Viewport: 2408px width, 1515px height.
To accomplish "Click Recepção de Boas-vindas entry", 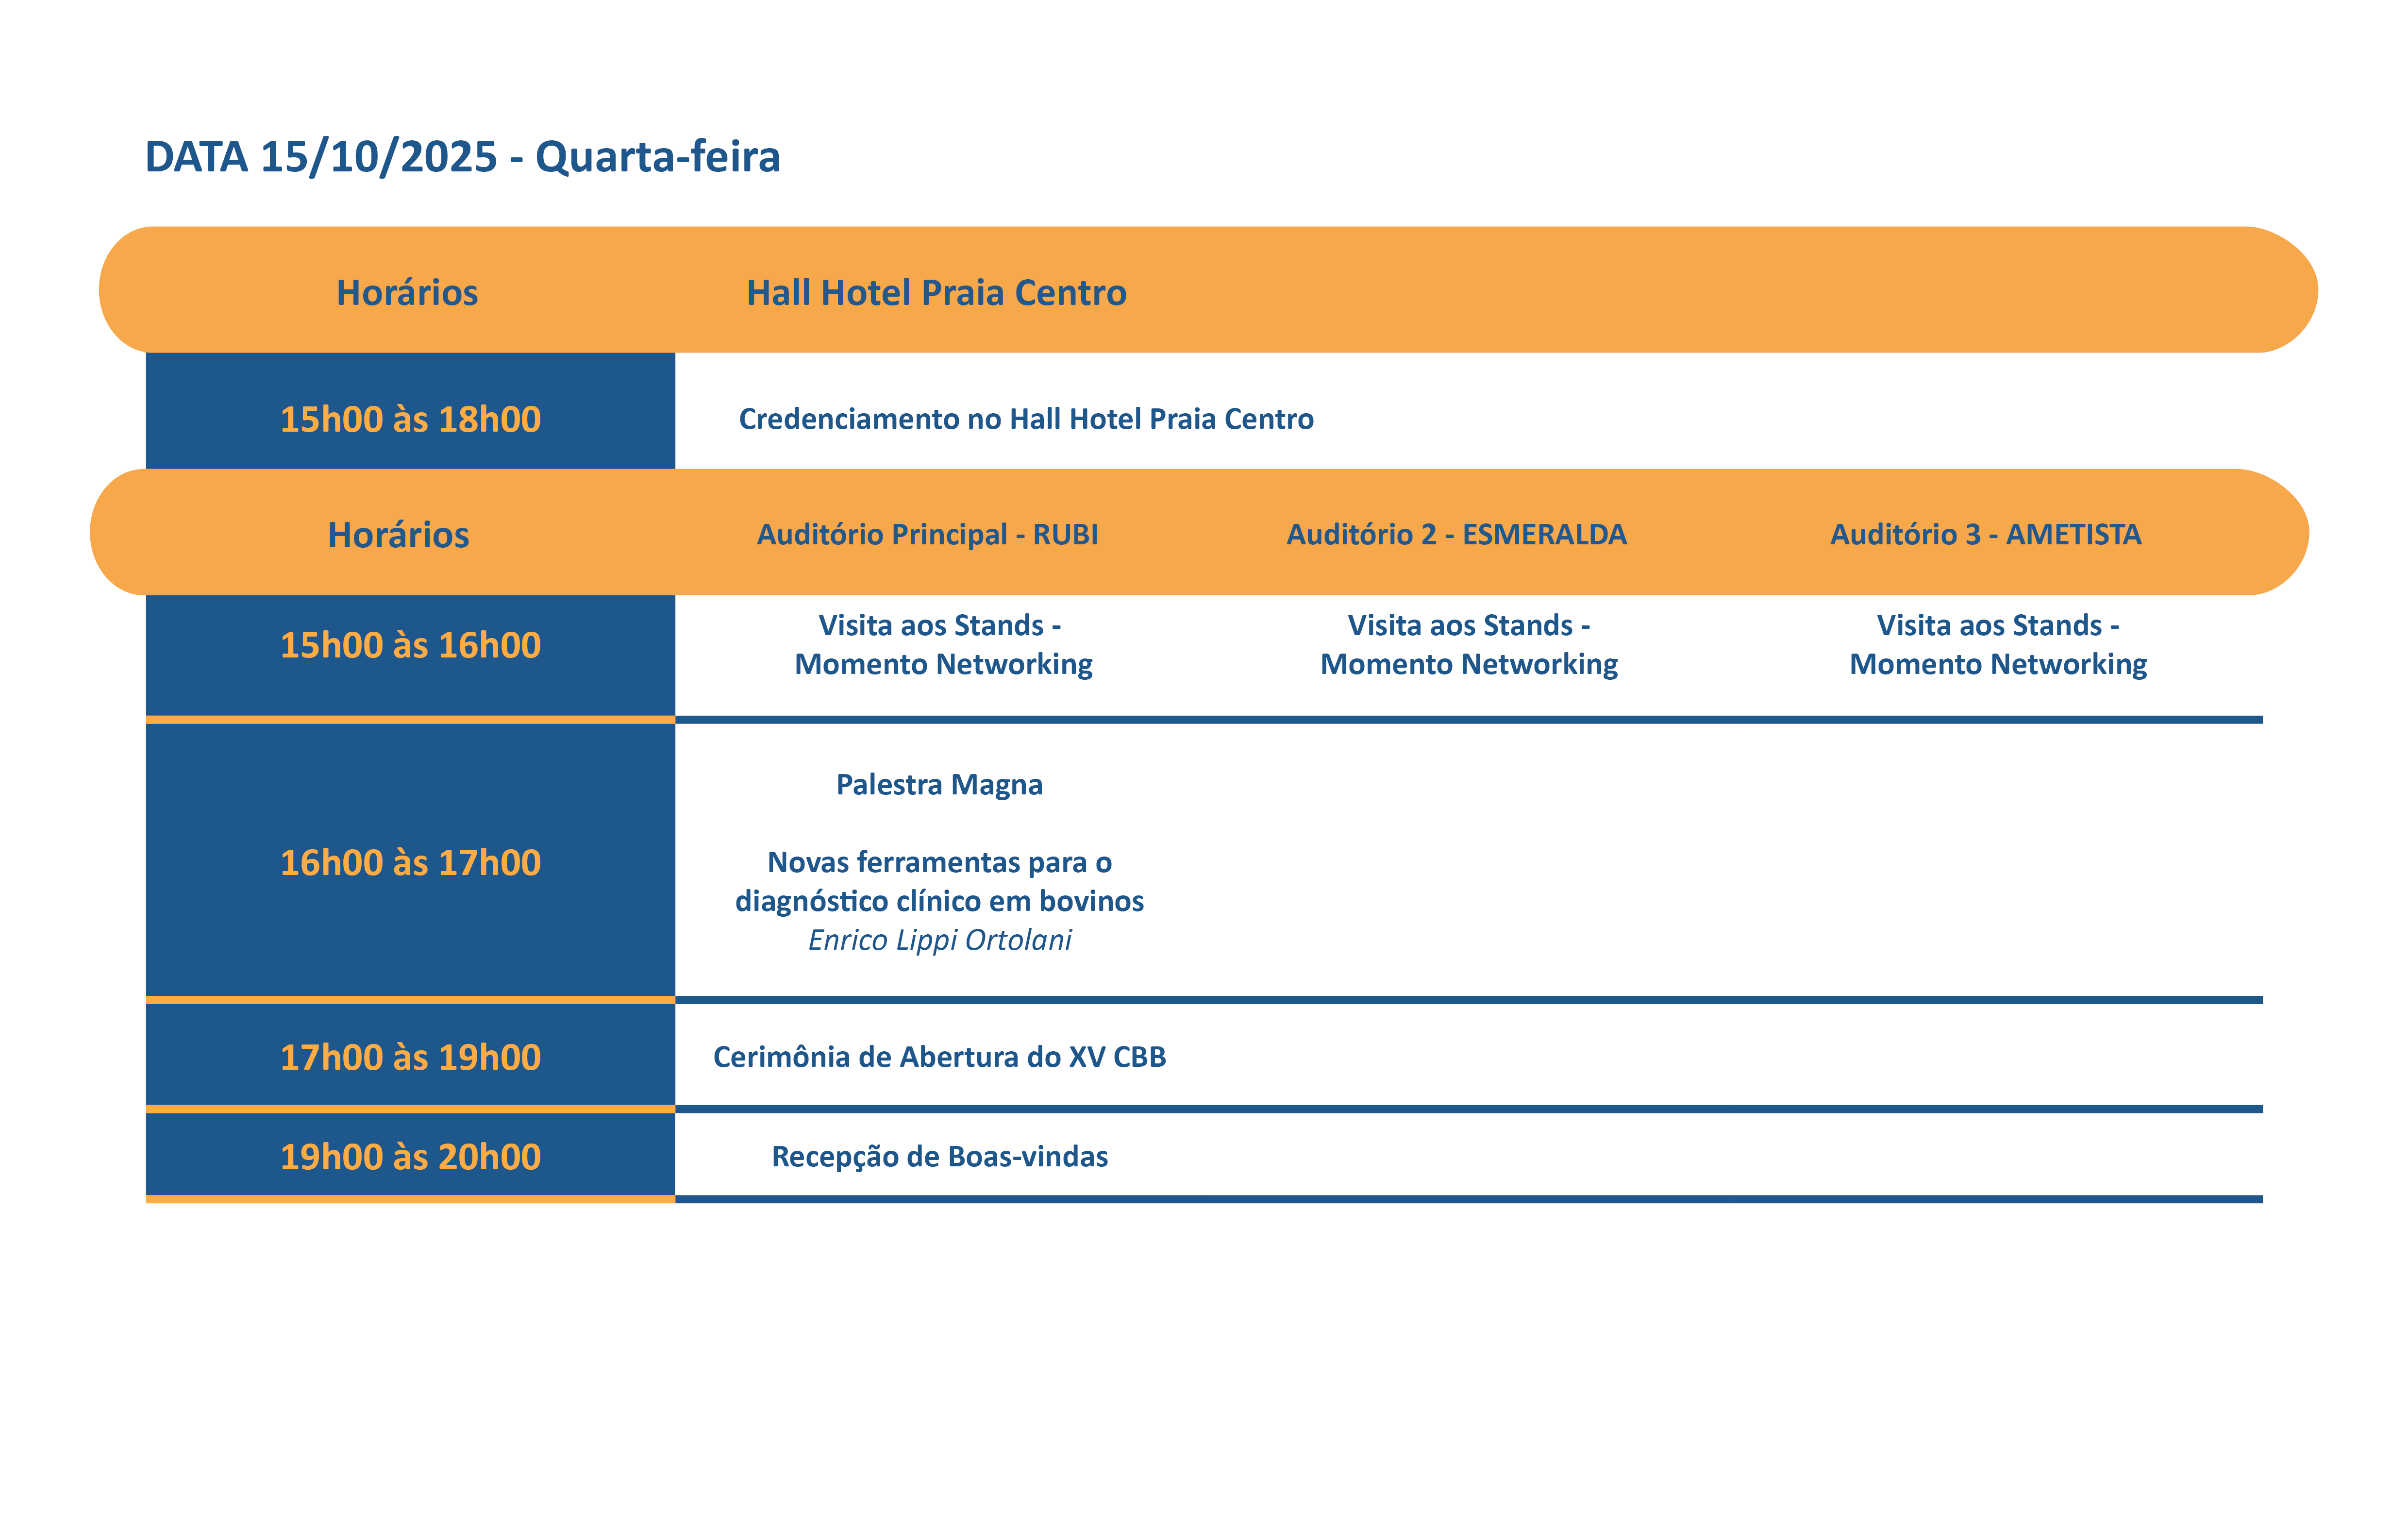I will (939, 1157).
